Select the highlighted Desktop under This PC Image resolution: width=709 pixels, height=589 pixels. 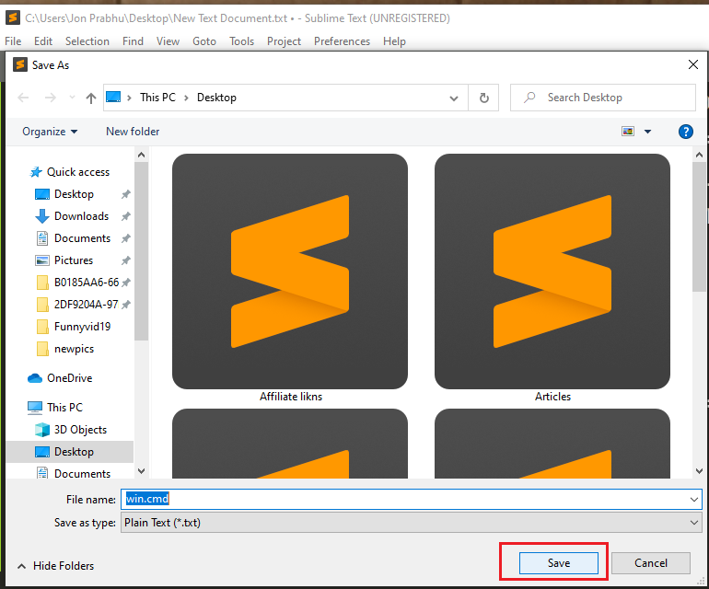point(70,452)
